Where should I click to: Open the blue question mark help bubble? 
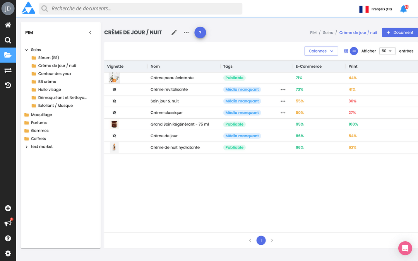(x=200, y=32)
